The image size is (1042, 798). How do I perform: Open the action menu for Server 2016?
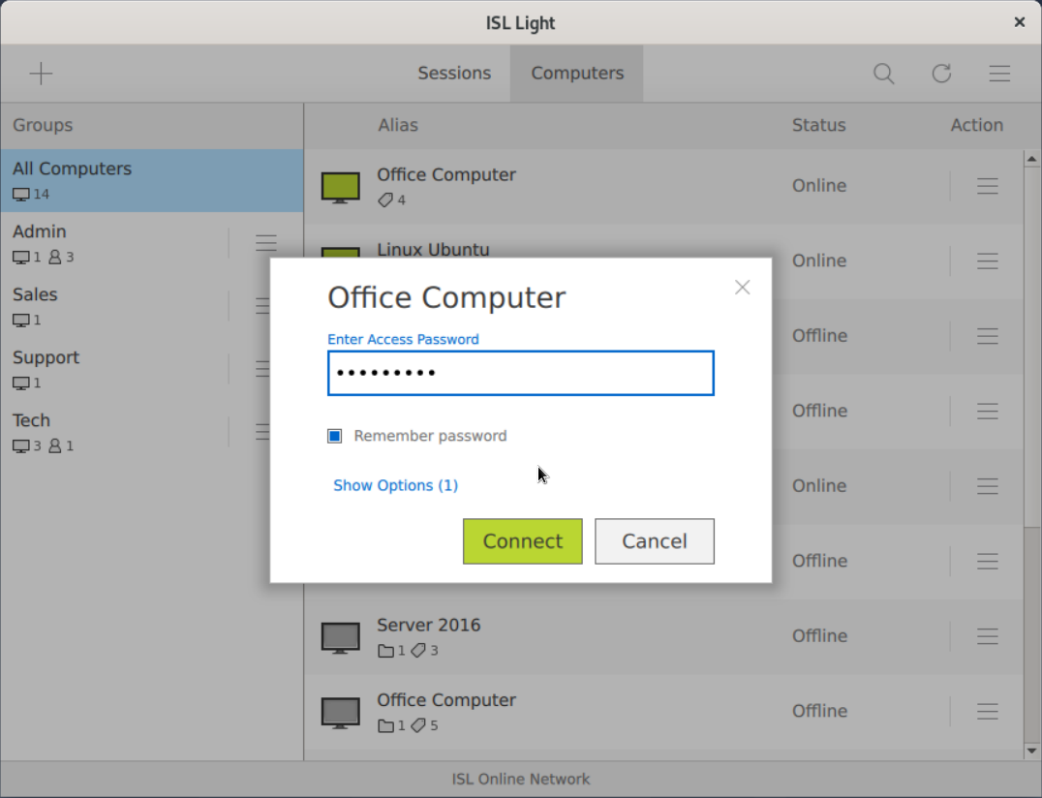(x=988, y=636)
